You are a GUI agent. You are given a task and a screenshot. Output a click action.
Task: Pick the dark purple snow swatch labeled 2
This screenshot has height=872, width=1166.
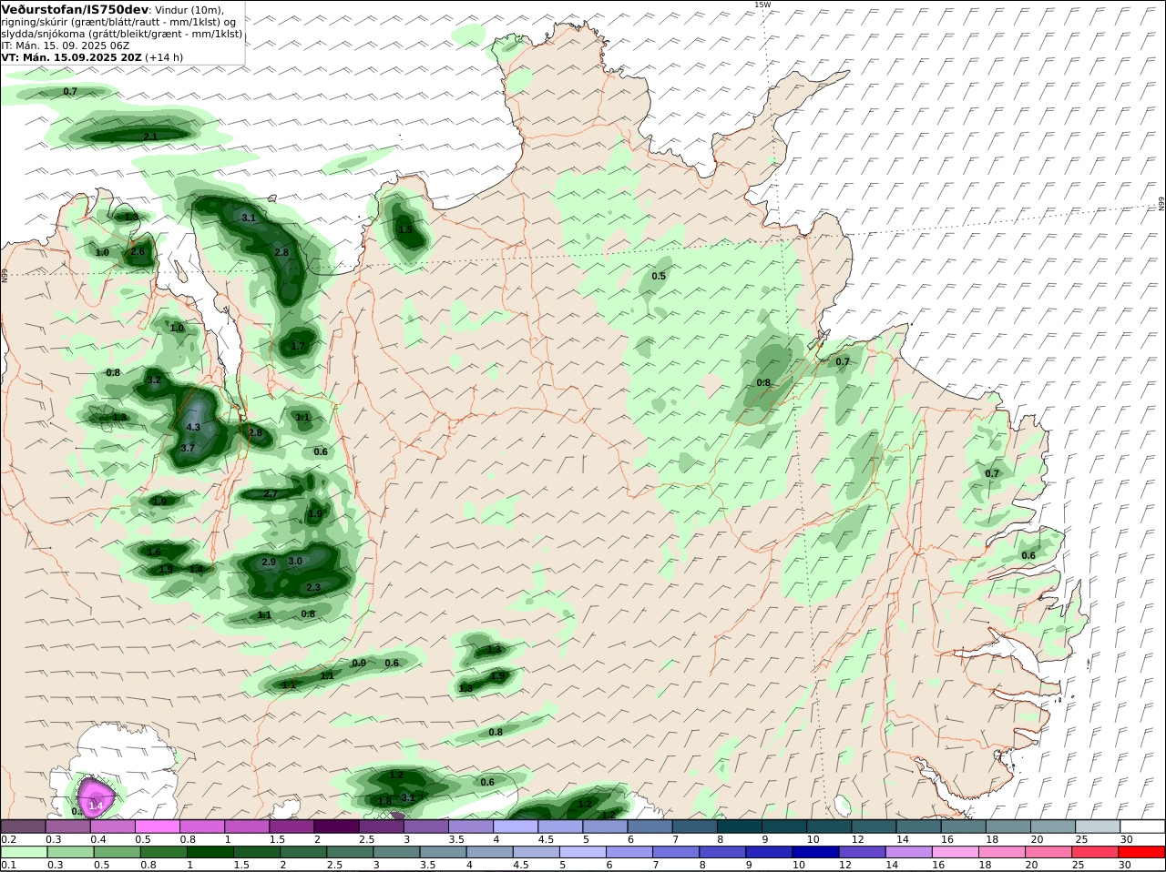pyautogui.click(x=335, y=826)
